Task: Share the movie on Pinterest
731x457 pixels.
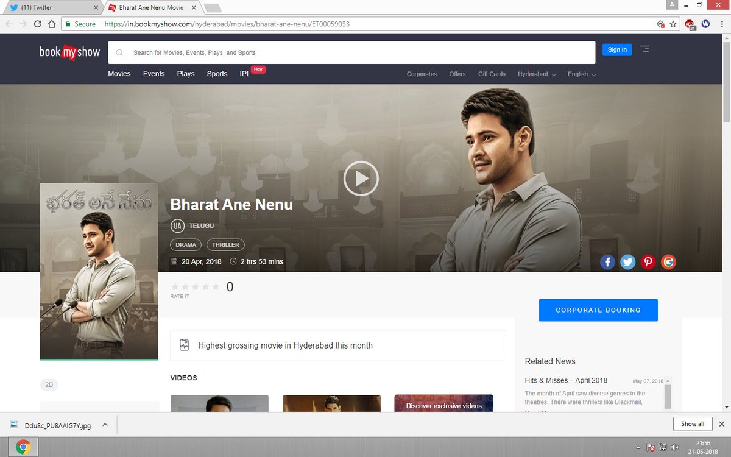Action: click(648, 262)
